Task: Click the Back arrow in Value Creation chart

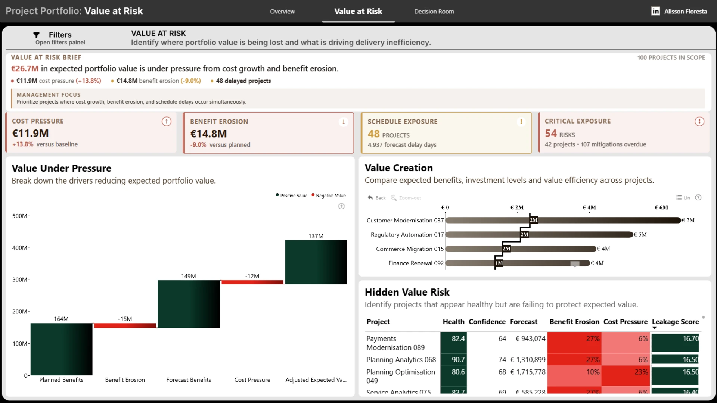Action: click(370, 197)
